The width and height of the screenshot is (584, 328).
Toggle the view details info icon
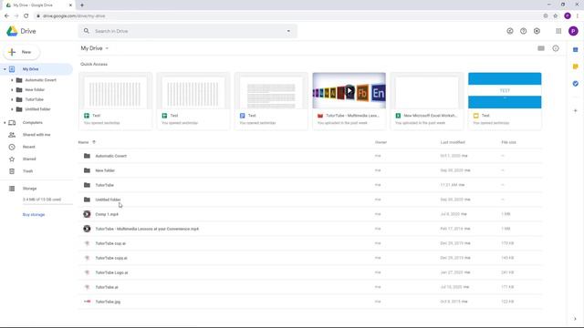[x=556, y=48]
